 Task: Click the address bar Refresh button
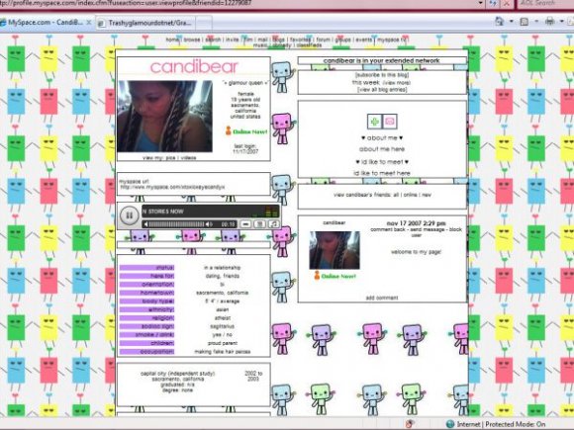pyautogui.click(x=493, y=3)
